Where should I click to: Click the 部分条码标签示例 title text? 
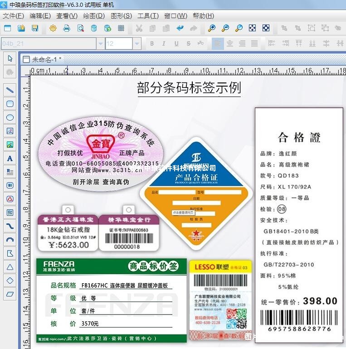(189, 87)
